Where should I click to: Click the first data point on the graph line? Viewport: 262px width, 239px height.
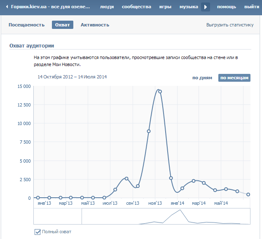[38, 198]
